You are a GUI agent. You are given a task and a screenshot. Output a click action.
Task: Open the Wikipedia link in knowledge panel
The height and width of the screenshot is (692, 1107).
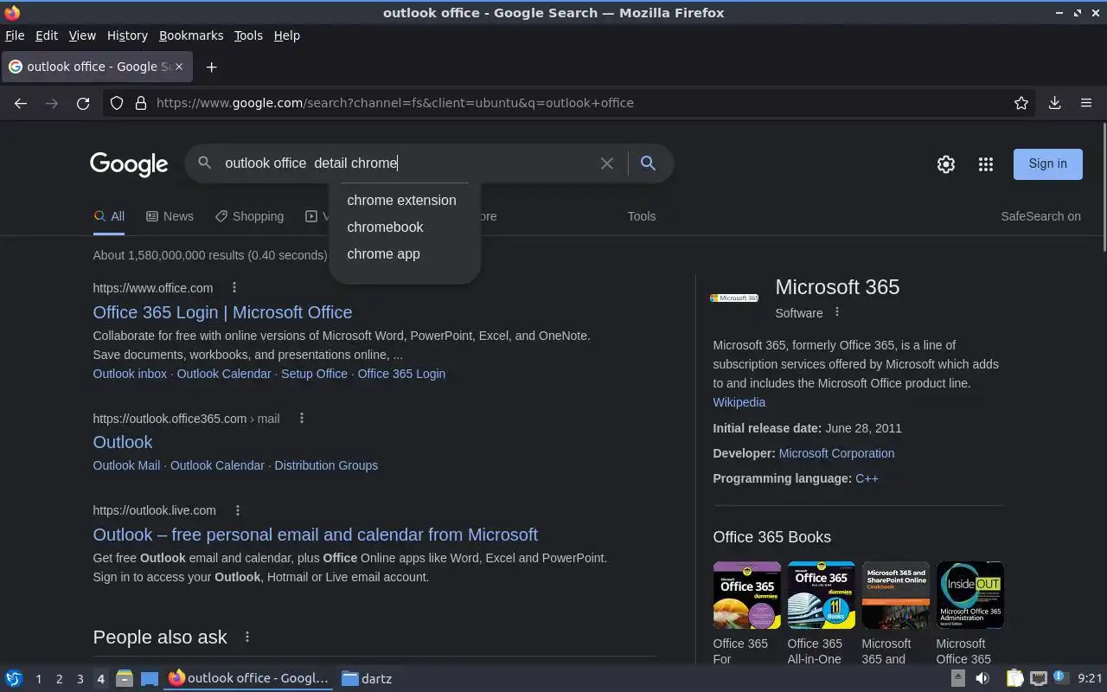739,402
